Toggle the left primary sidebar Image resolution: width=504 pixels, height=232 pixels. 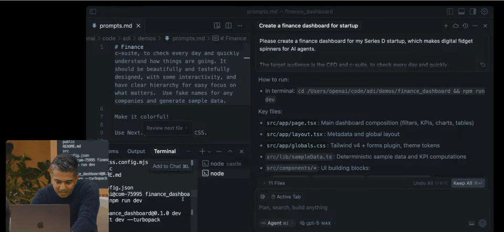pyautogui.click(x=93, y=12)
